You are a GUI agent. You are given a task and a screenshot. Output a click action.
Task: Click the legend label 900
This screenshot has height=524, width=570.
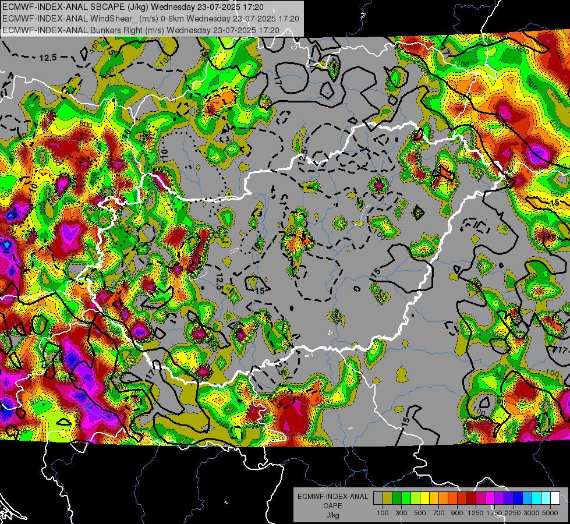pos(457,513)
